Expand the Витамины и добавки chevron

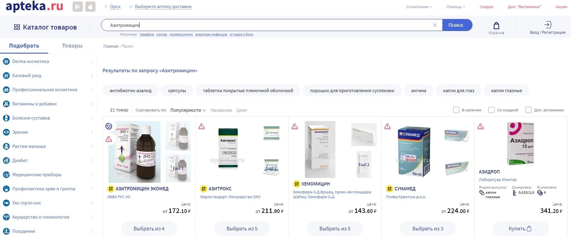[x=92, y=104]
